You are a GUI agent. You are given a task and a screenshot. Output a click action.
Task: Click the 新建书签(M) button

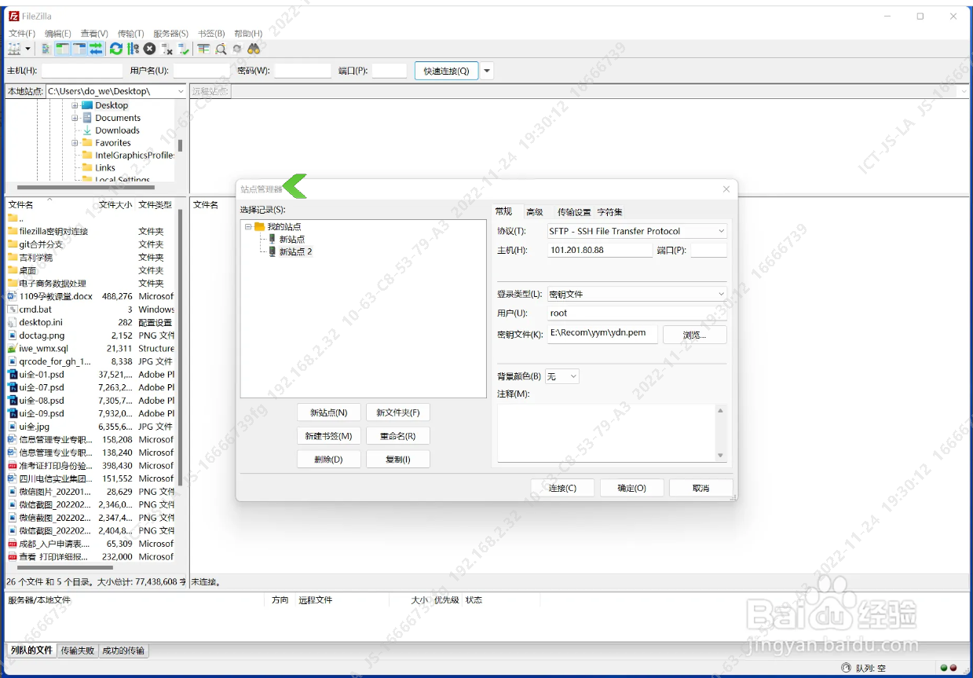pos(329,436)
